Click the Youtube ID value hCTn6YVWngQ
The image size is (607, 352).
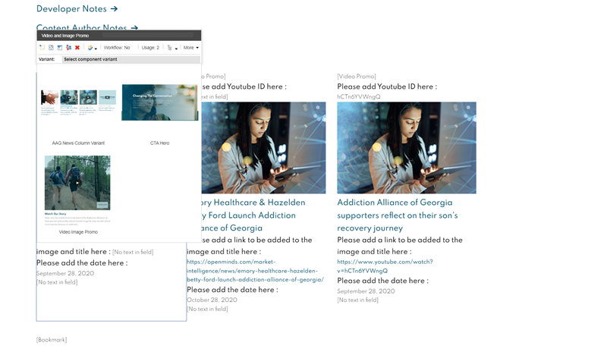click(358, 97)
